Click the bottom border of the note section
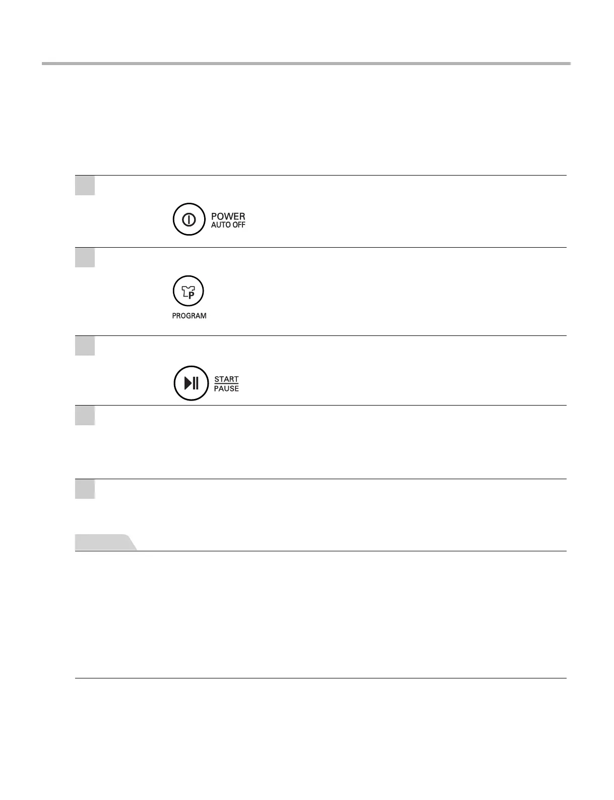This screenshot has height=800, width=614. (x=321, y=678)
